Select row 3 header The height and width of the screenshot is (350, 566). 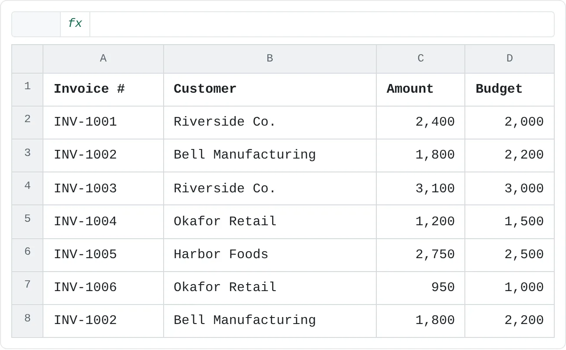(27, 156)
